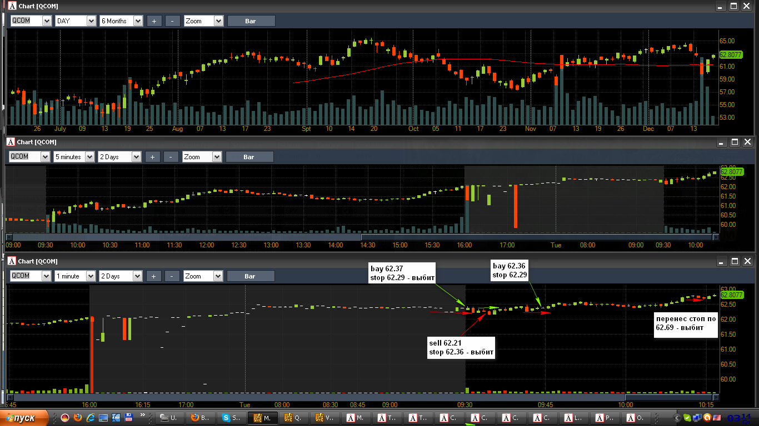Viewport: 759px width, 426px height.
Task: Switch to the 'U.' taskbar window
Action: [x=169, y=418]
